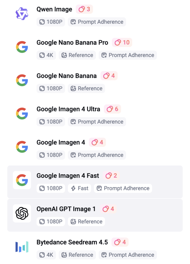Click the credit coin icon on Qwen Image
Image resolution: width=190 pixels, height=264 pixels.
point(82,9)
